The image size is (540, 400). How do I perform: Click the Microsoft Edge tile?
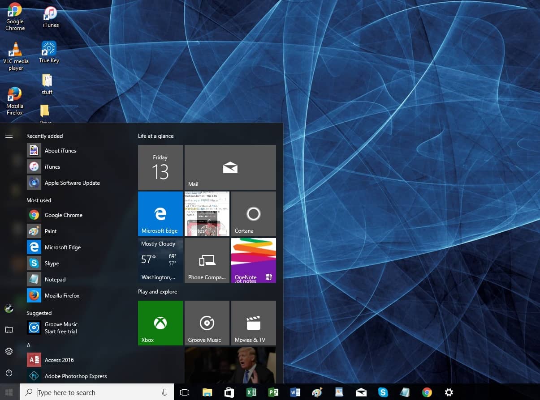click(x=160, y=214)
